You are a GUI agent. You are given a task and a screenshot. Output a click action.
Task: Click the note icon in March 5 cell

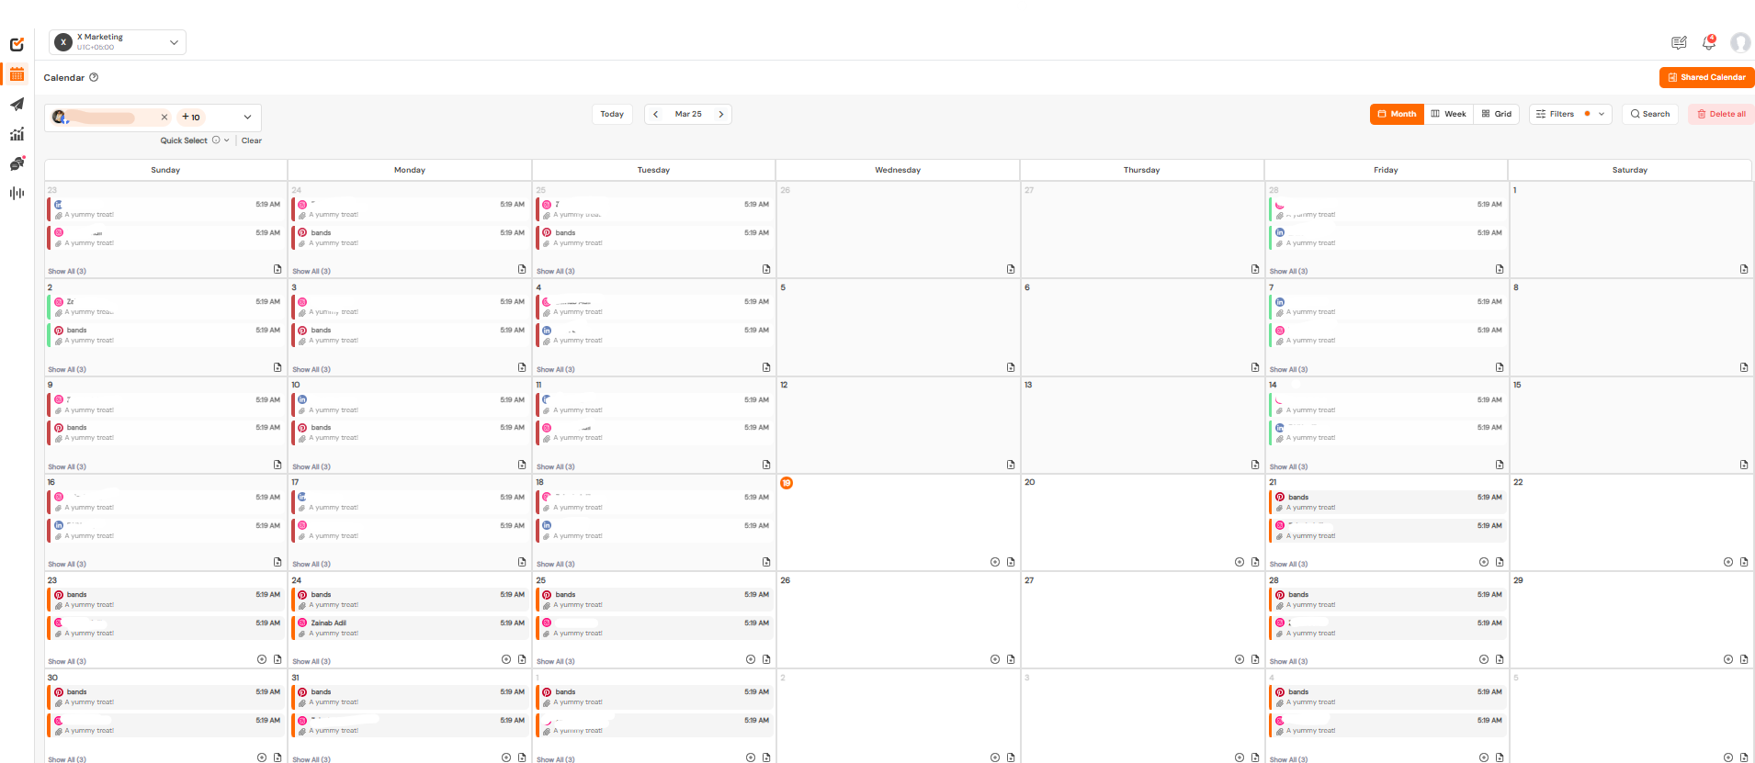(1011, 367)
